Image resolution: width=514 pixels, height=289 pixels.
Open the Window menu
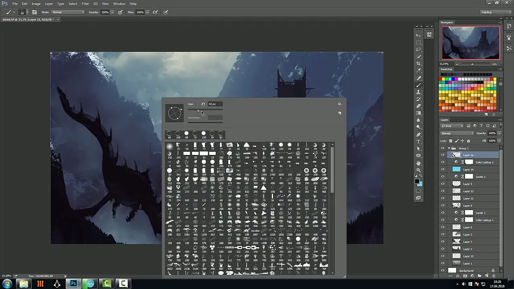click(119, 4)
